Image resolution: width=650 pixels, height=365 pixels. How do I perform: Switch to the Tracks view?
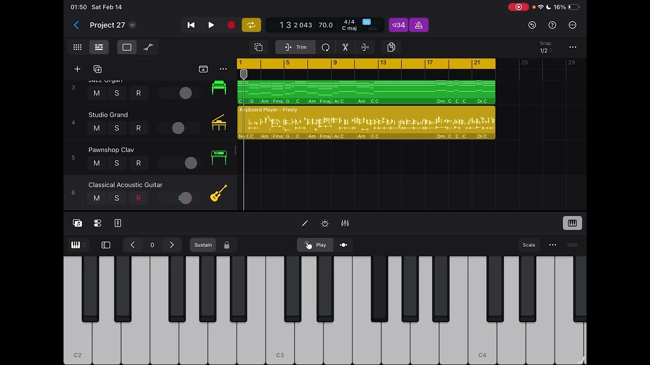point(99,47)
